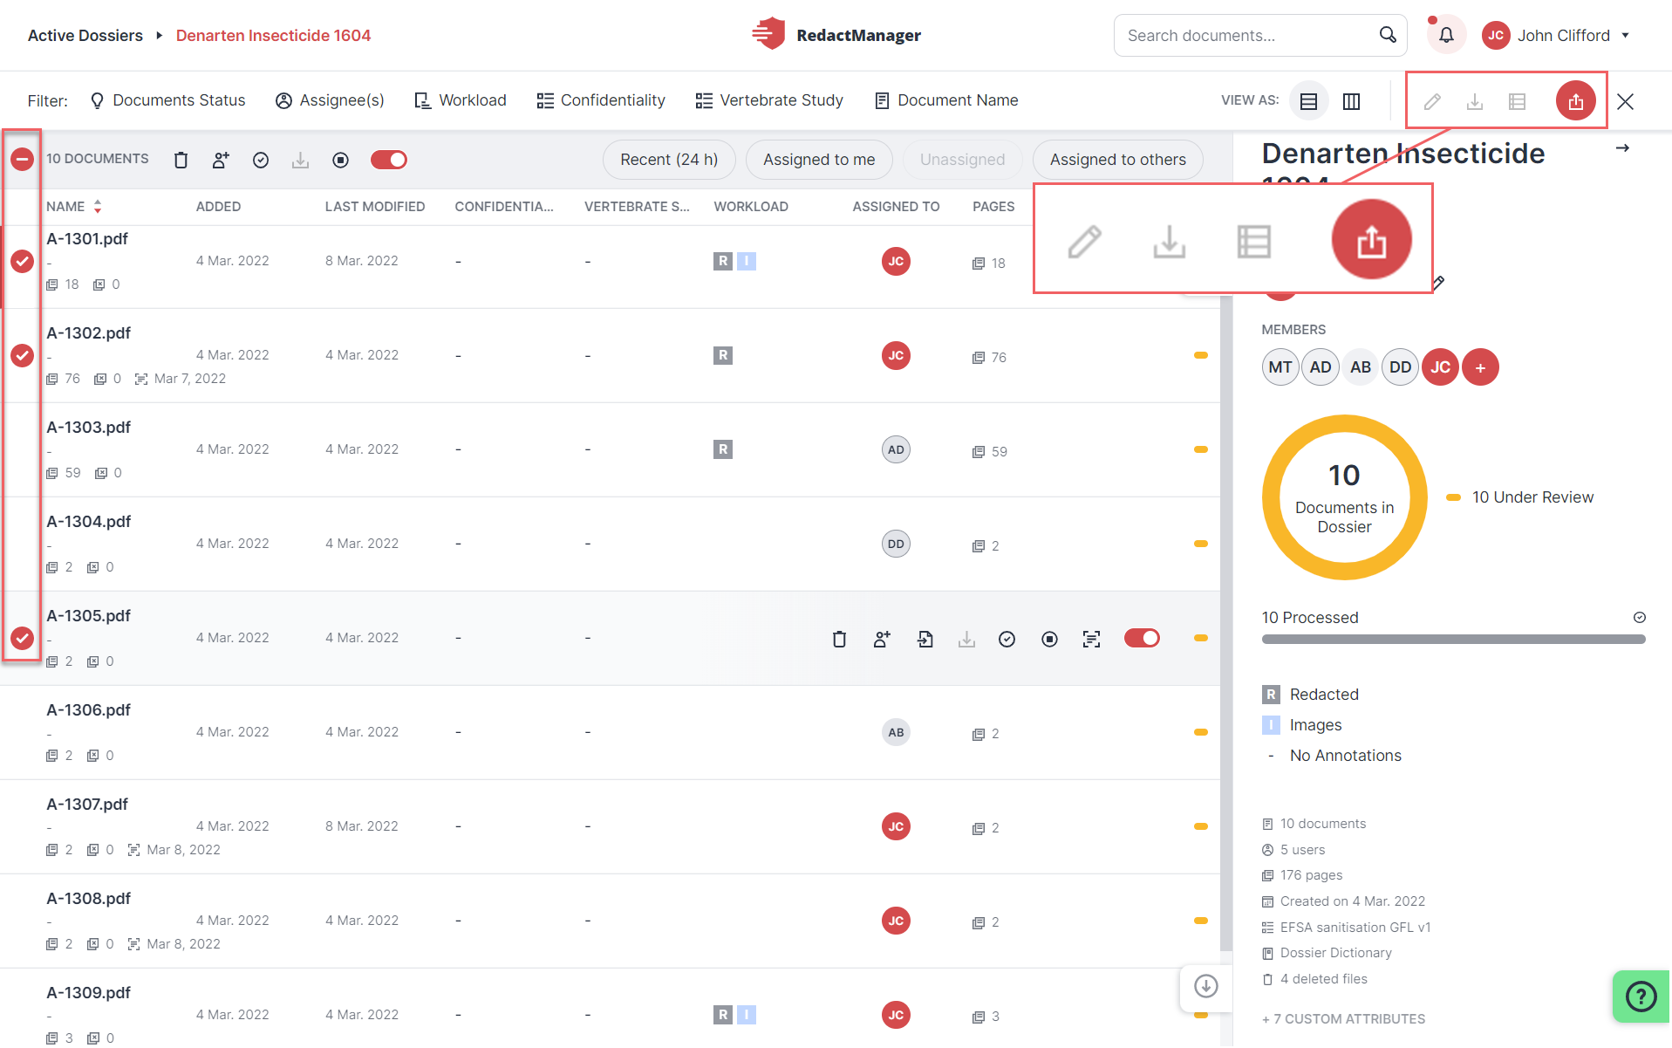Select Assigned to others quick filter
1672x1048 pixels.
[x=1117, y=160]
